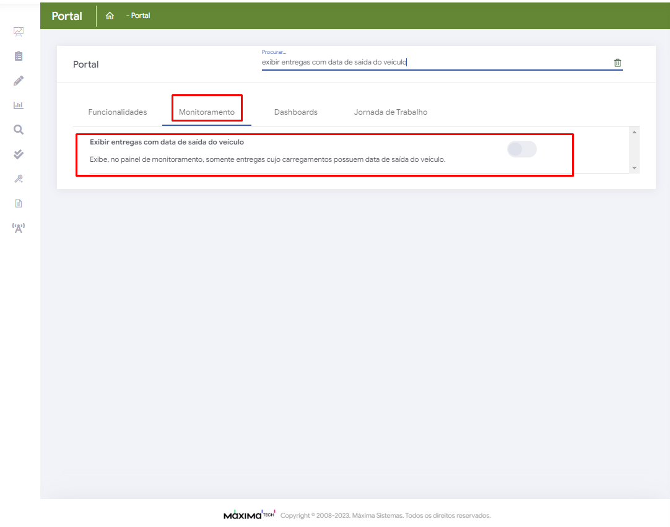This screenshot has height=527, width=670.
Task: Click the scrollbar down arrow in settings list
Action: pos(635,168)
